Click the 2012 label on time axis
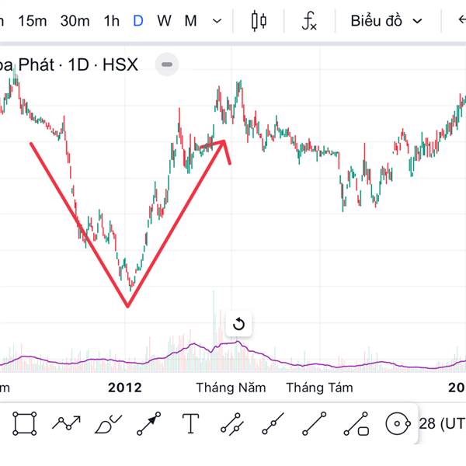This screenshot has height=466, width=466. pyautogui.click(x=124, y=387)
